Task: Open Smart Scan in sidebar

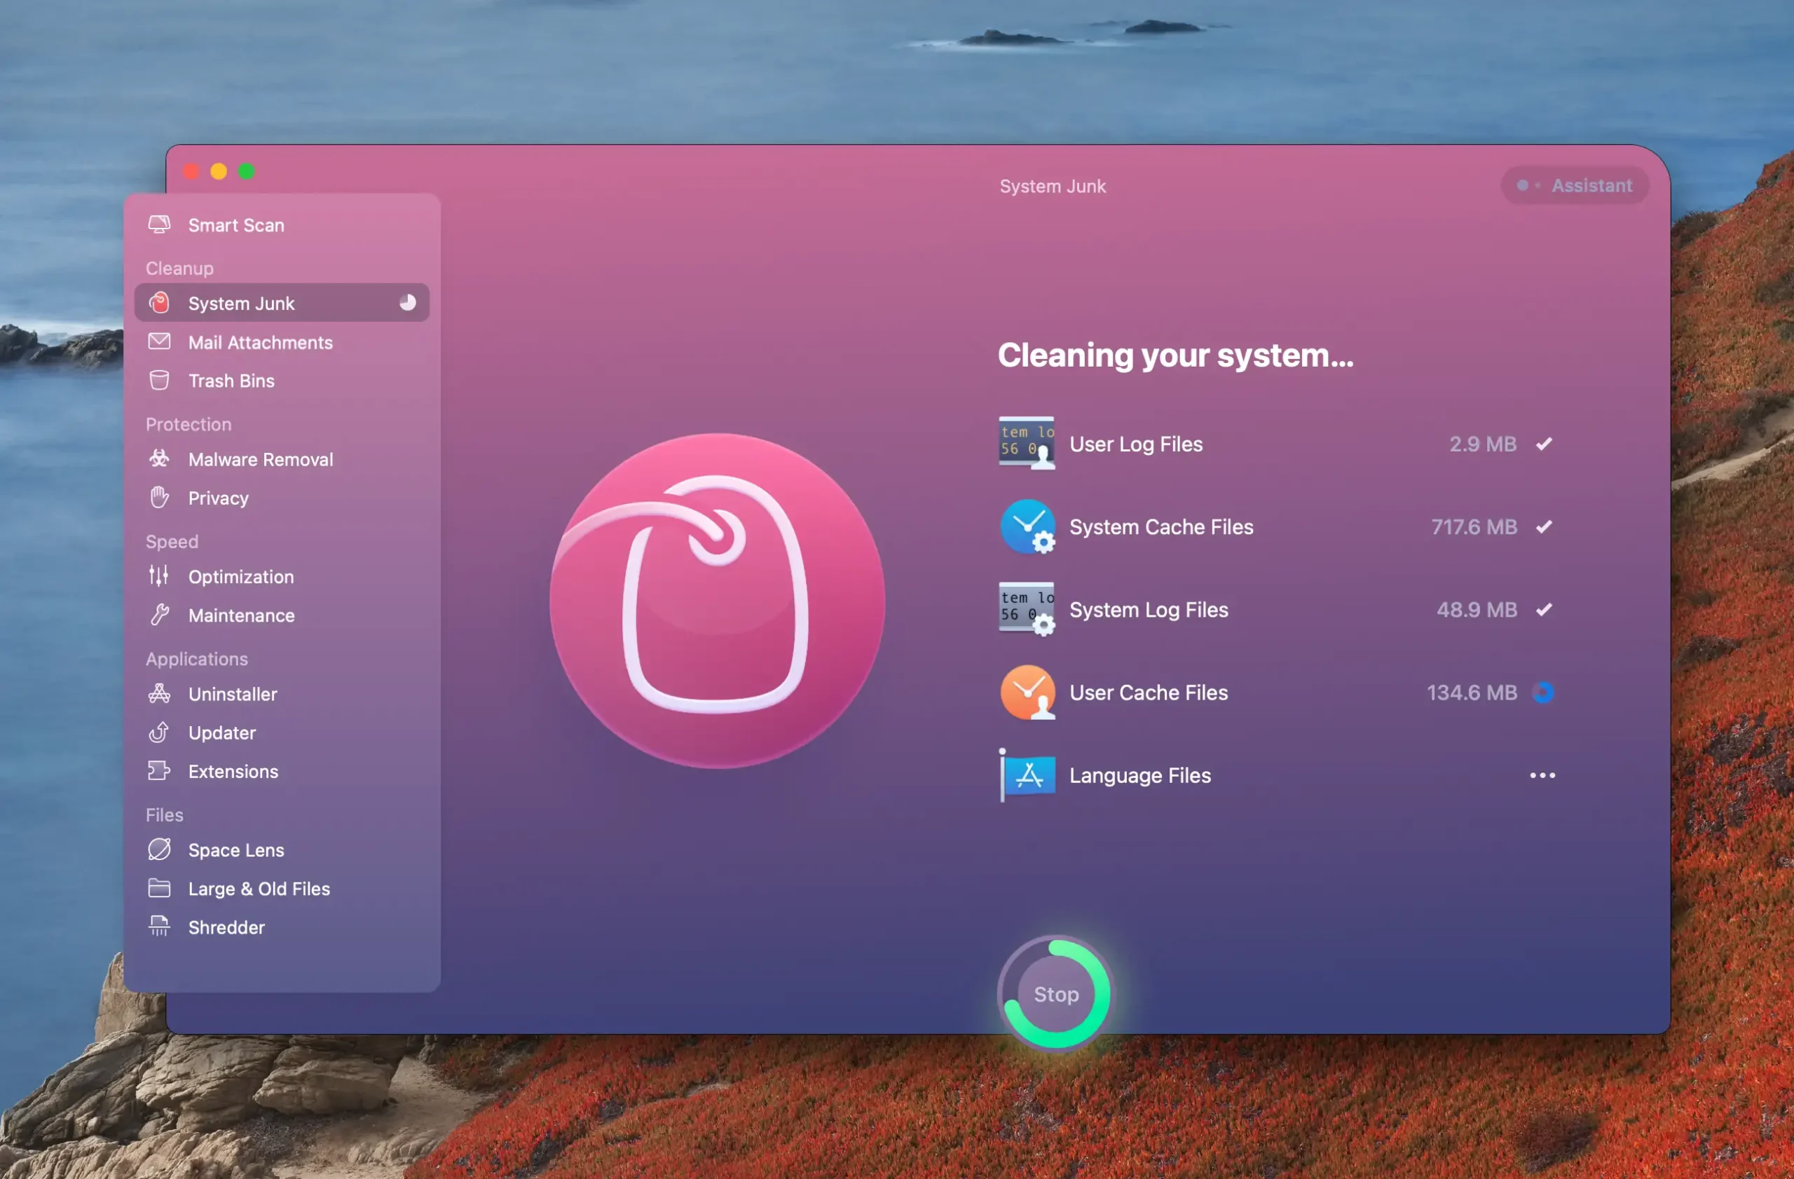Action: coord(282,224)
